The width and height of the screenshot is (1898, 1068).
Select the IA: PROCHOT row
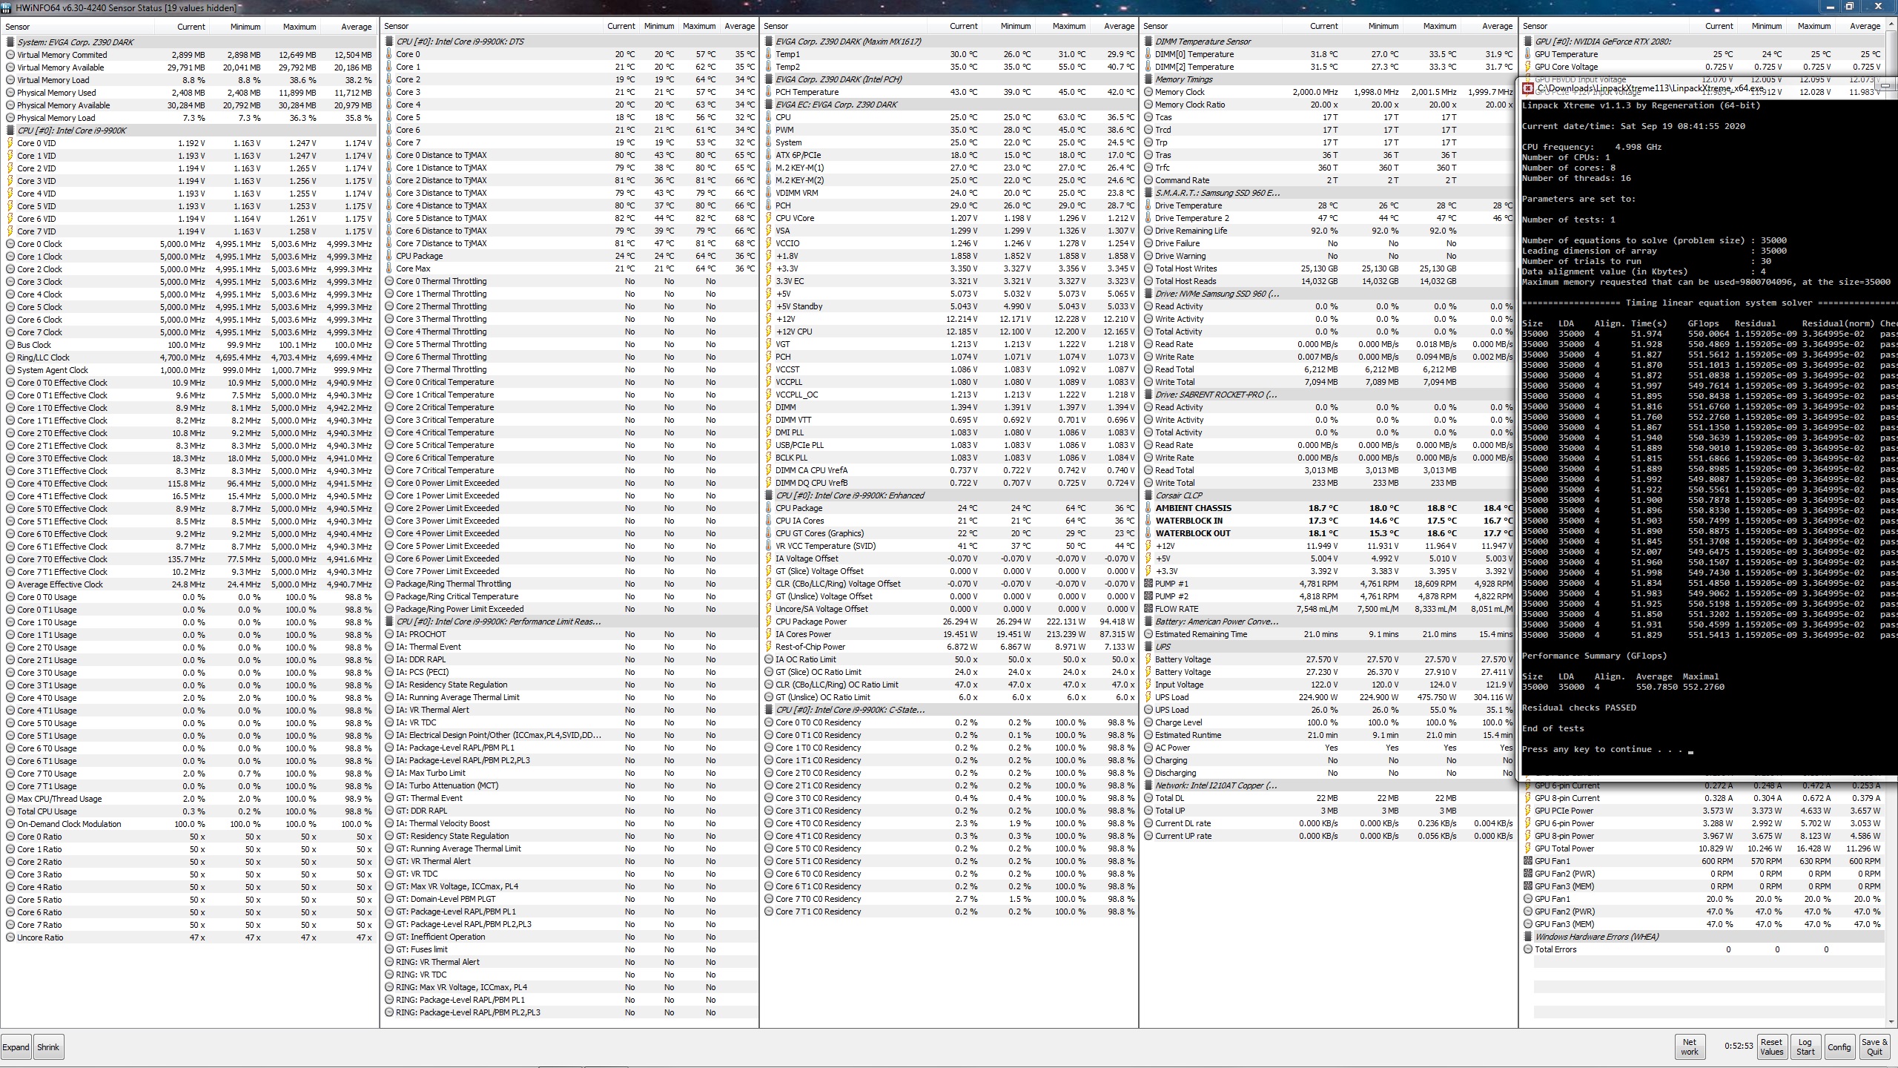pyautogui.click(x=569, y=634)
